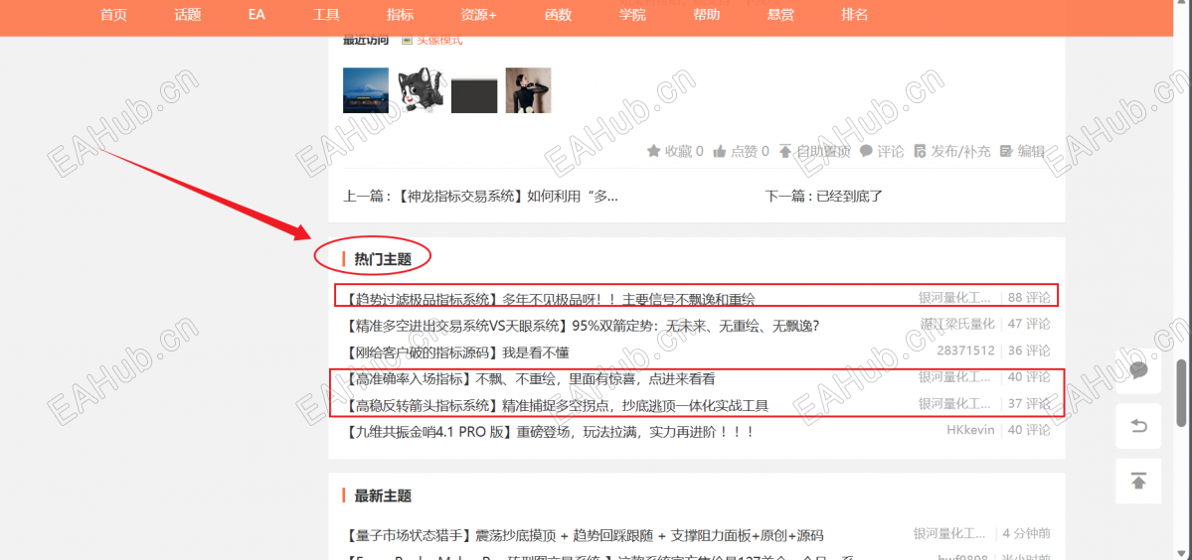Image resolution: width=1192 pixels, height=560 pixels.
Task: Click the floating back-to-top sidebar button
Action: click(1138, 482)
